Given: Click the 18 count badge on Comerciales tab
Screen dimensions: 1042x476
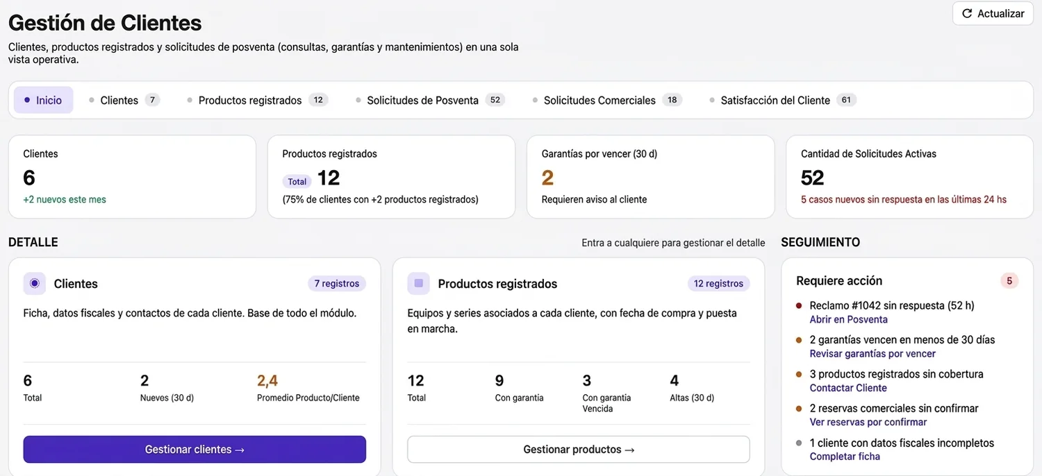Looking at the screenshot, I should coord(672,100).
